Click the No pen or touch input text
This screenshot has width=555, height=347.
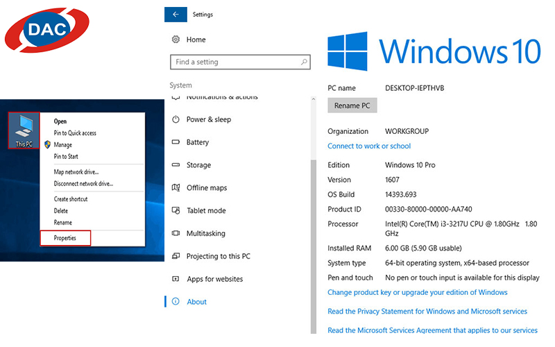462,278
